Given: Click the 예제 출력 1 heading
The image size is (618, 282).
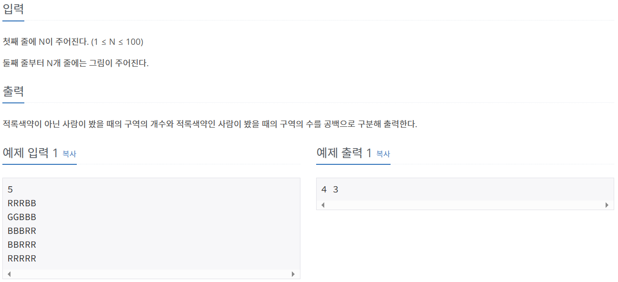Looking at the screenshot, I should click(344, 153).
